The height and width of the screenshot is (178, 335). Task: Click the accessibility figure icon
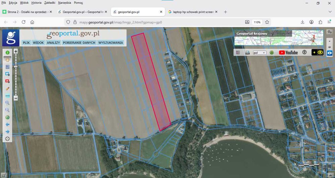(x=305, y=52)
